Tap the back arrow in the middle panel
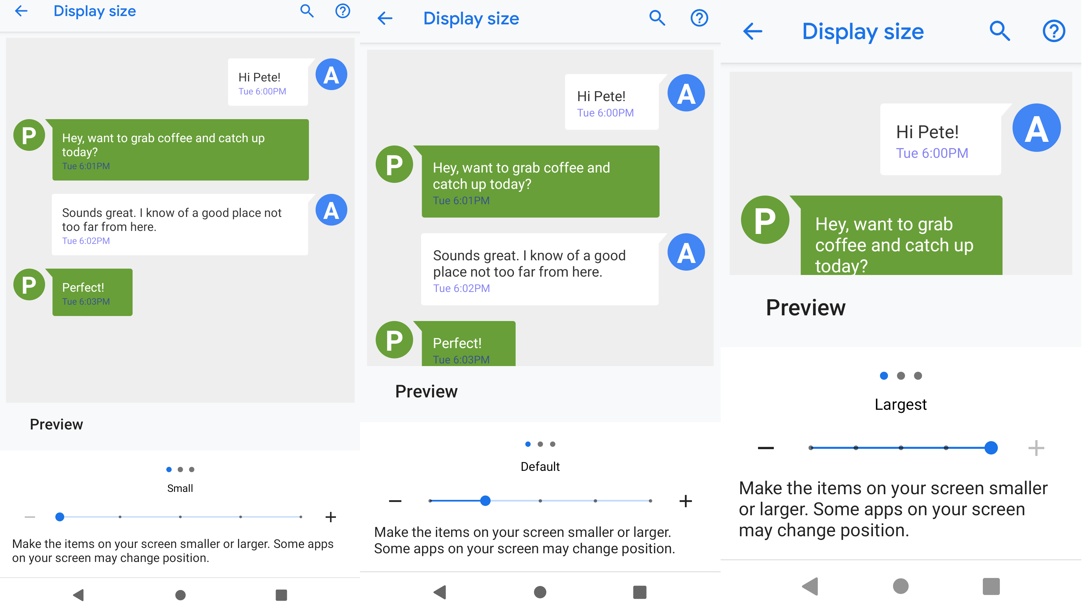The image size is (1082, 613). pos(385,18)
